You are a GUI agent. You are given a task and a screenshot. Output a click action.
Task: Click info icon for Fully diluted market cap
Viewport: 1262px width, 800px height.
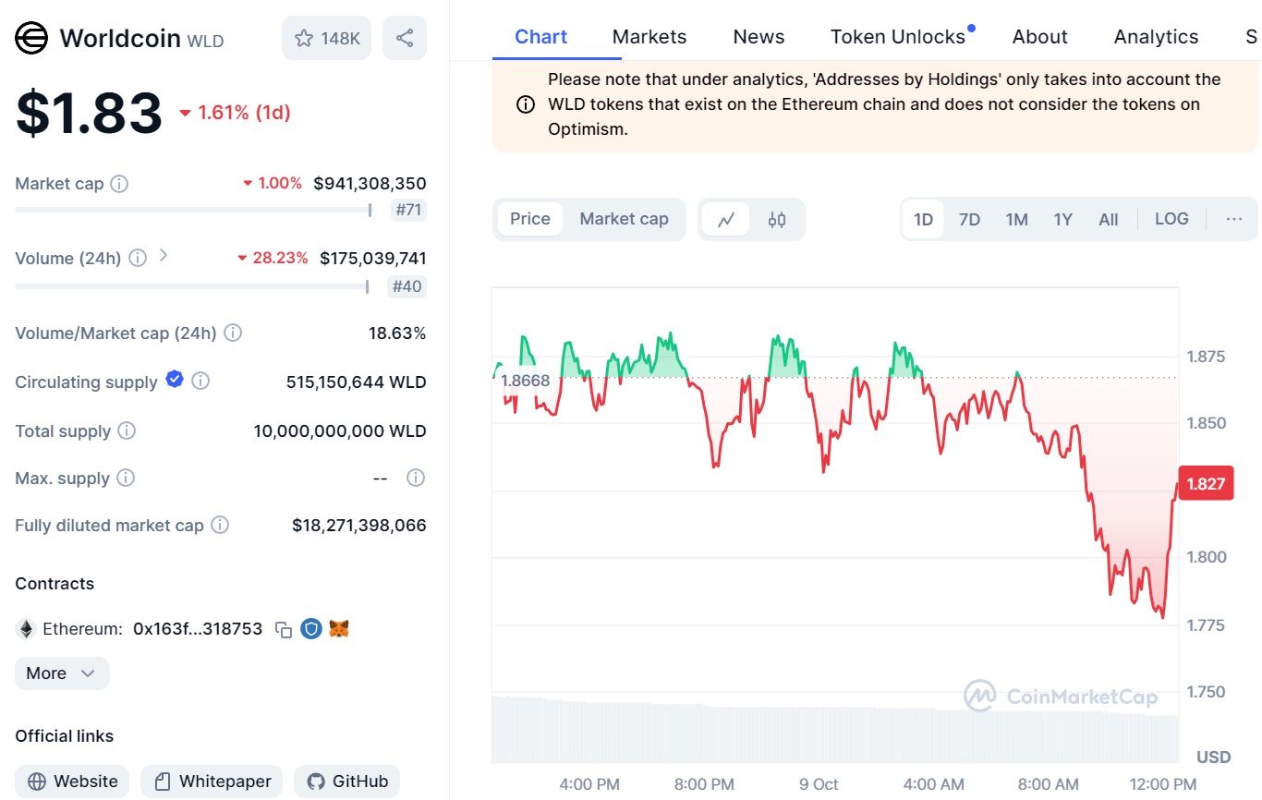(220, 525)
